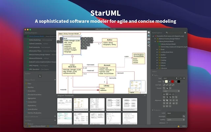Open the Font family Arial dropdown
The height and width of the screenshot is (132, 211).
[x=170, y=78]
